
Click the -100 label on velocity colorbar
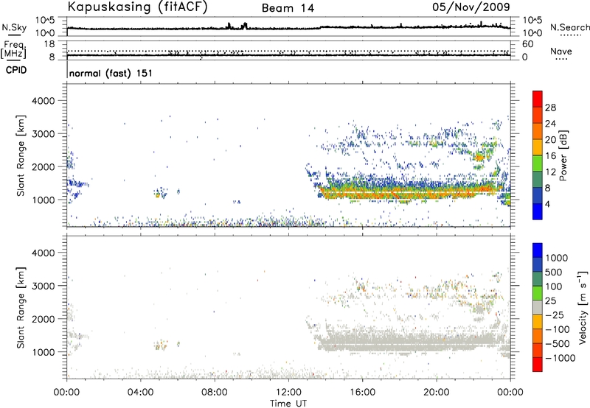coord(558,329)
